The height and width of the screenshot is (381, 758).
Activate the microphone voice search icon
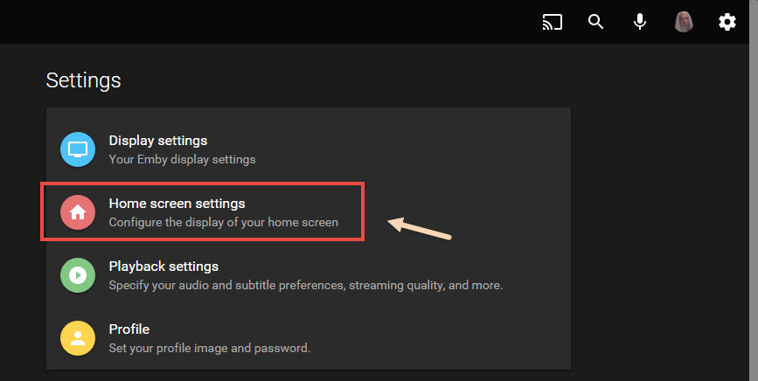640,22
